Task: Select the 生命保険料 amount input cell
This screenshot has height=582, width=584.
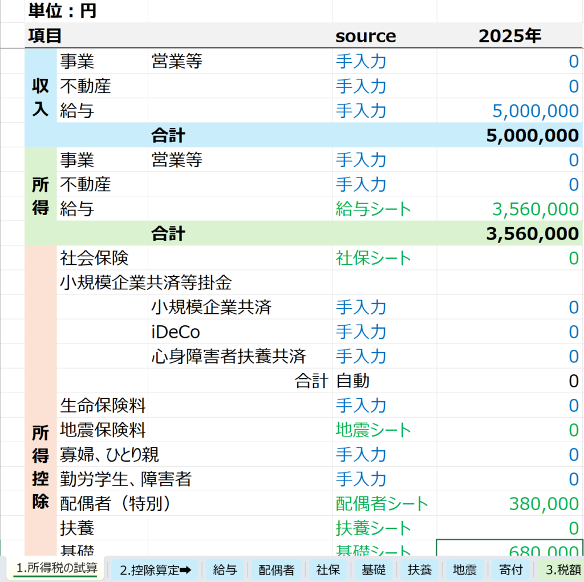Action: pyautogui.click(x=510, y=406)
